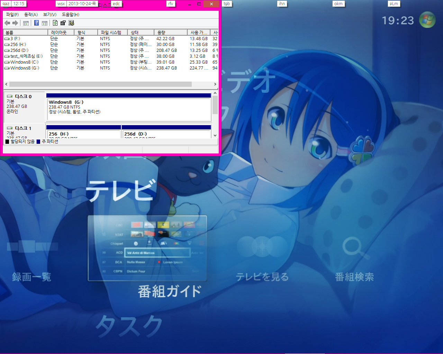Toggle the show/hide console tree toolbar icon
Screen dimensions: 443x354
[x=26, y=23]
